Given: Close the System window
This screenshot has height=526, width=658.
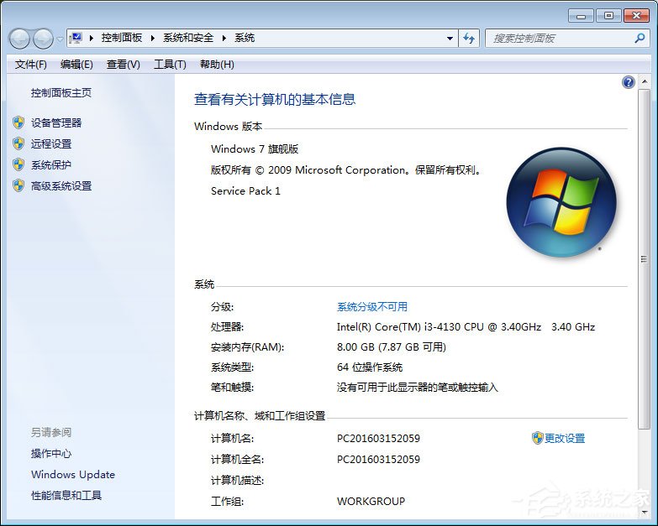Looking at the screenshot, I should click(636, 16).
